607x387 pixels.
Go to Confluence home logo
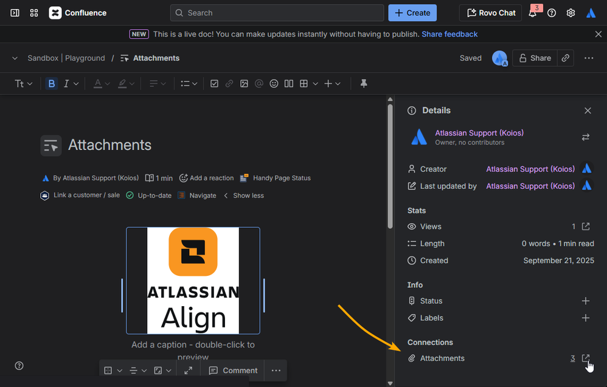(77, 13)
